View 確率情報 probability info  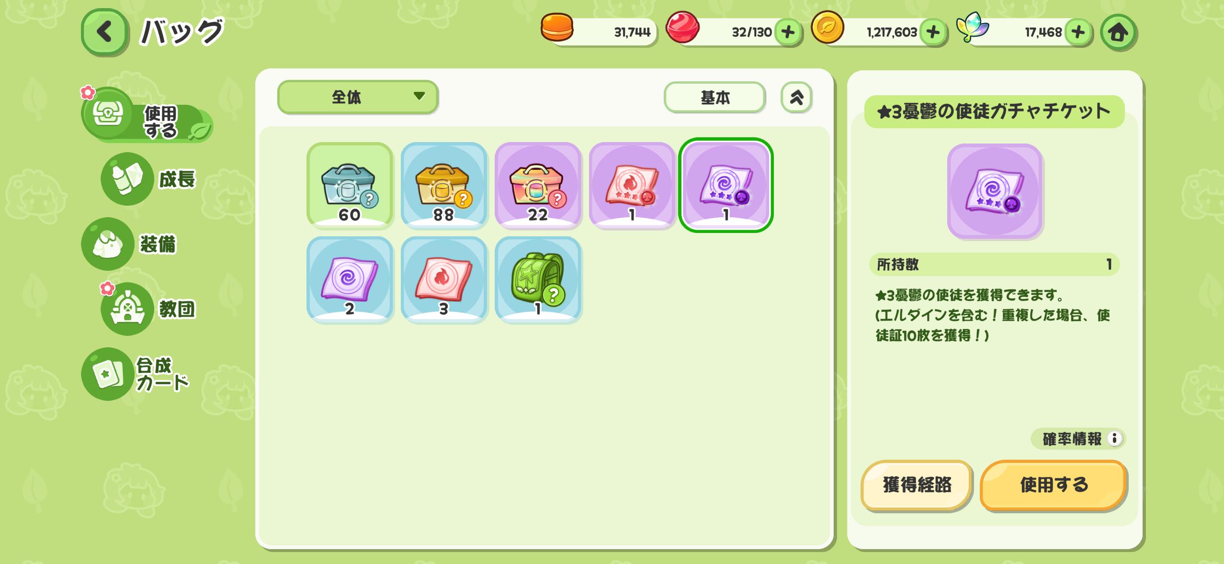1077,439
